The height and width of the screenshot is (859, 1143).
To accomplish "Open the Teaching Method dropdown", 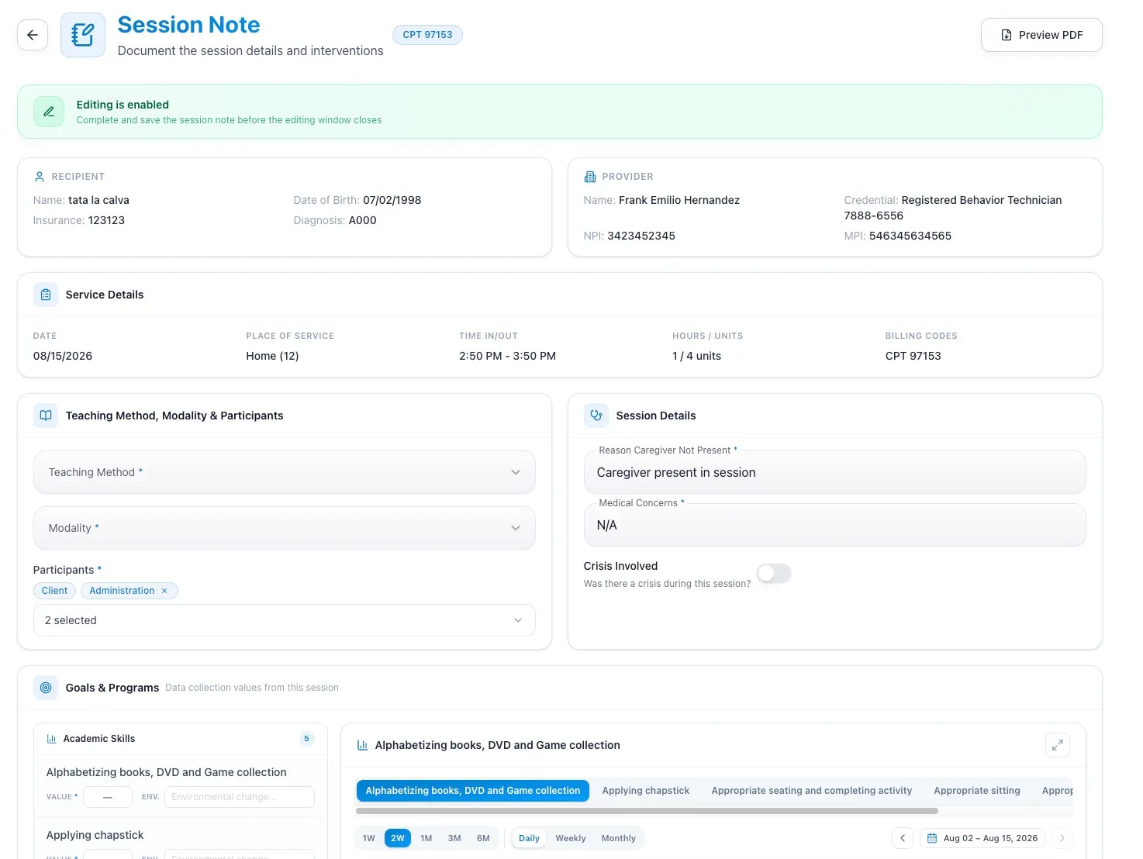I will pyautogui.click(x=285, y=472).
